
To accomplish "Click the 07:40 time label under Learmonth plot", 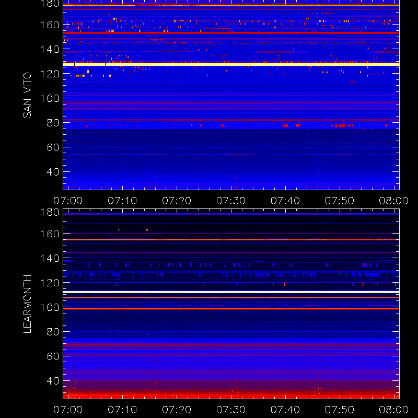I will point(285,410).
